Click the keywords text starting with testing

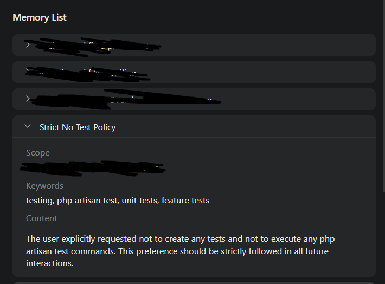(x=118, y=201)
